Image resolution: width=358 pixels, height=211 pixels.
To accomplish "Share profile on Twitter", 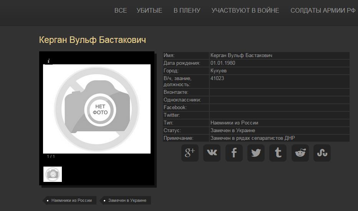I will coord(256,153).
